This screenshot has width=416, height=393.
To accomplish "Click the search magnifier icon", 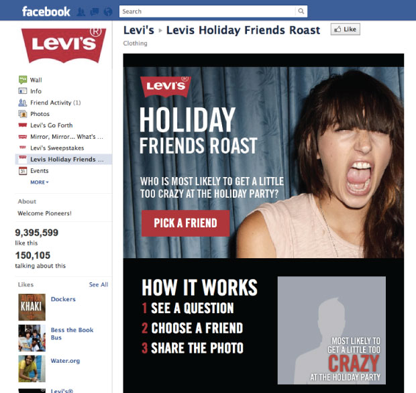I will pos(301,11).
